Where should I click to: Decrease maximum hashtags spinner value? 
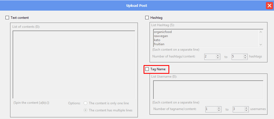tap(245, 58)
